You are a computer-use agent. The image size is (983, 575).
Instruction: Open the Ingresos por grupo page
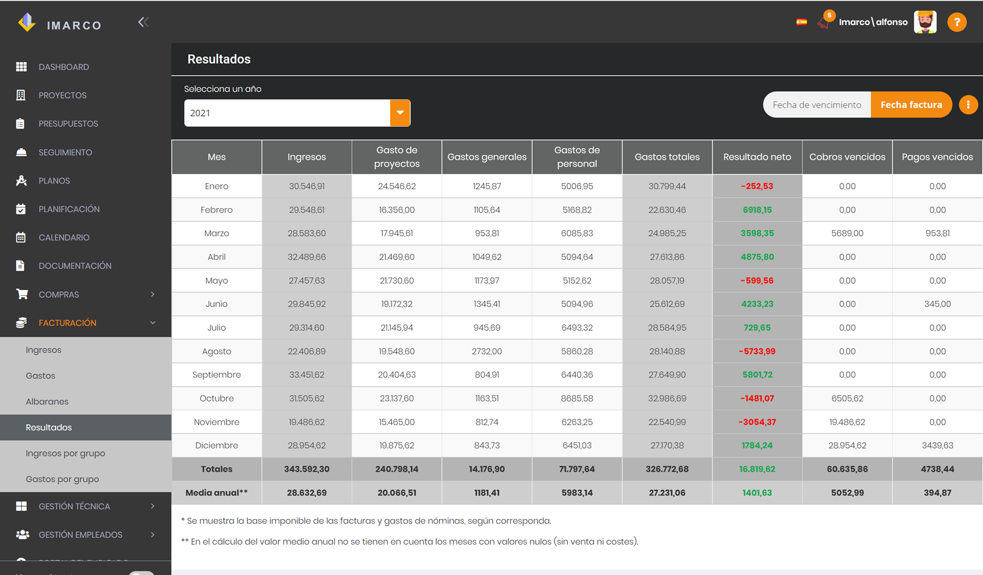pos(65,453)
